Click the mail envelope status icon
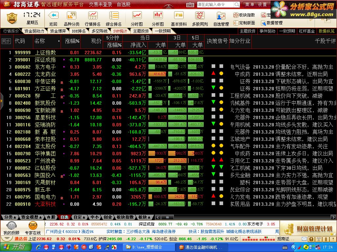Image resolution: width=337 pixels, height=252 pixels. pos(304,239)
